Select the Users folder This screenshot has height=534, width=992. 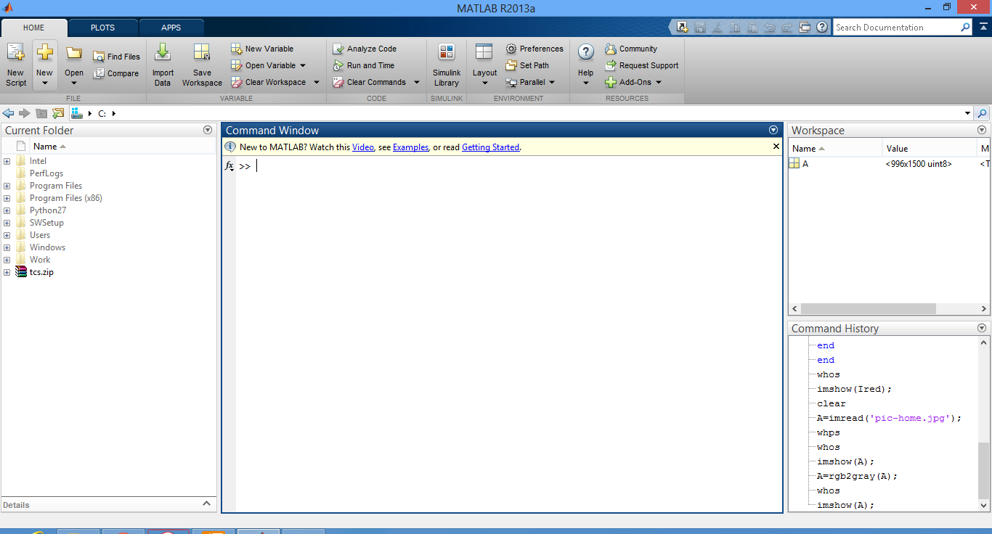coord(40,235)
